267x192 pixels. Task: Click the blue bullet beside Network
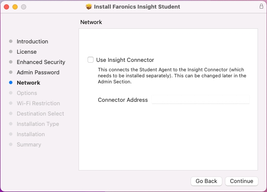tap(11, 83)
